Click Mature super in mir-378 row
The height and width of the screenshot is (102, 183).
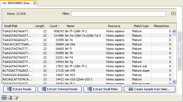pyautogui.click(x=141, y=71)
